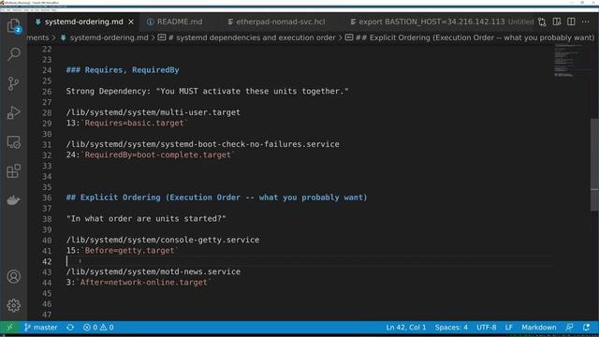The width and height of the screenshot is (599, 337).
Task: Open Remote Explorer view in activity bar
Action: point(14,142)
